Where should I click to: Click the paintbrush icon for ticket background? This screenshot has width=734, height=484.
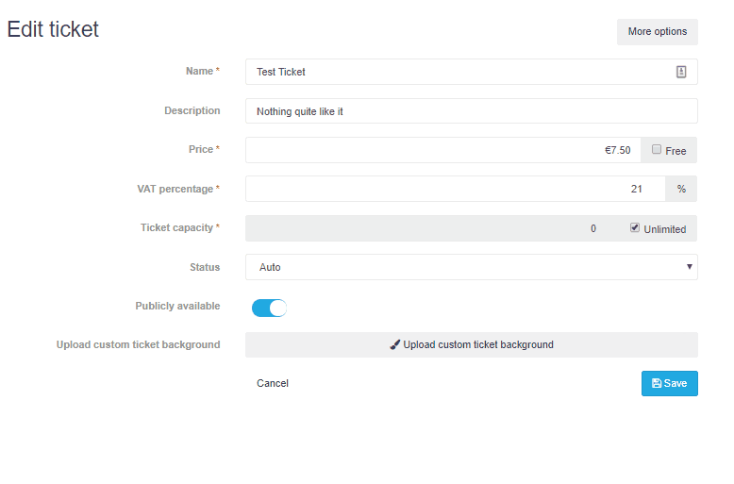[x=395, y=345]
